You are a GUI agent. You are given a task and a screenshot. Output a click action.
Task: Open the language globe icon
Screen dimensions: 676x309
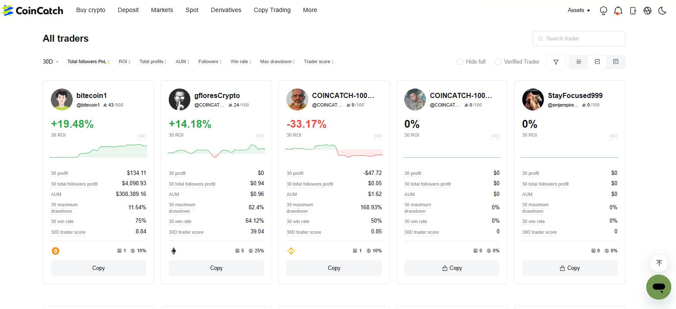pos(648,11)
